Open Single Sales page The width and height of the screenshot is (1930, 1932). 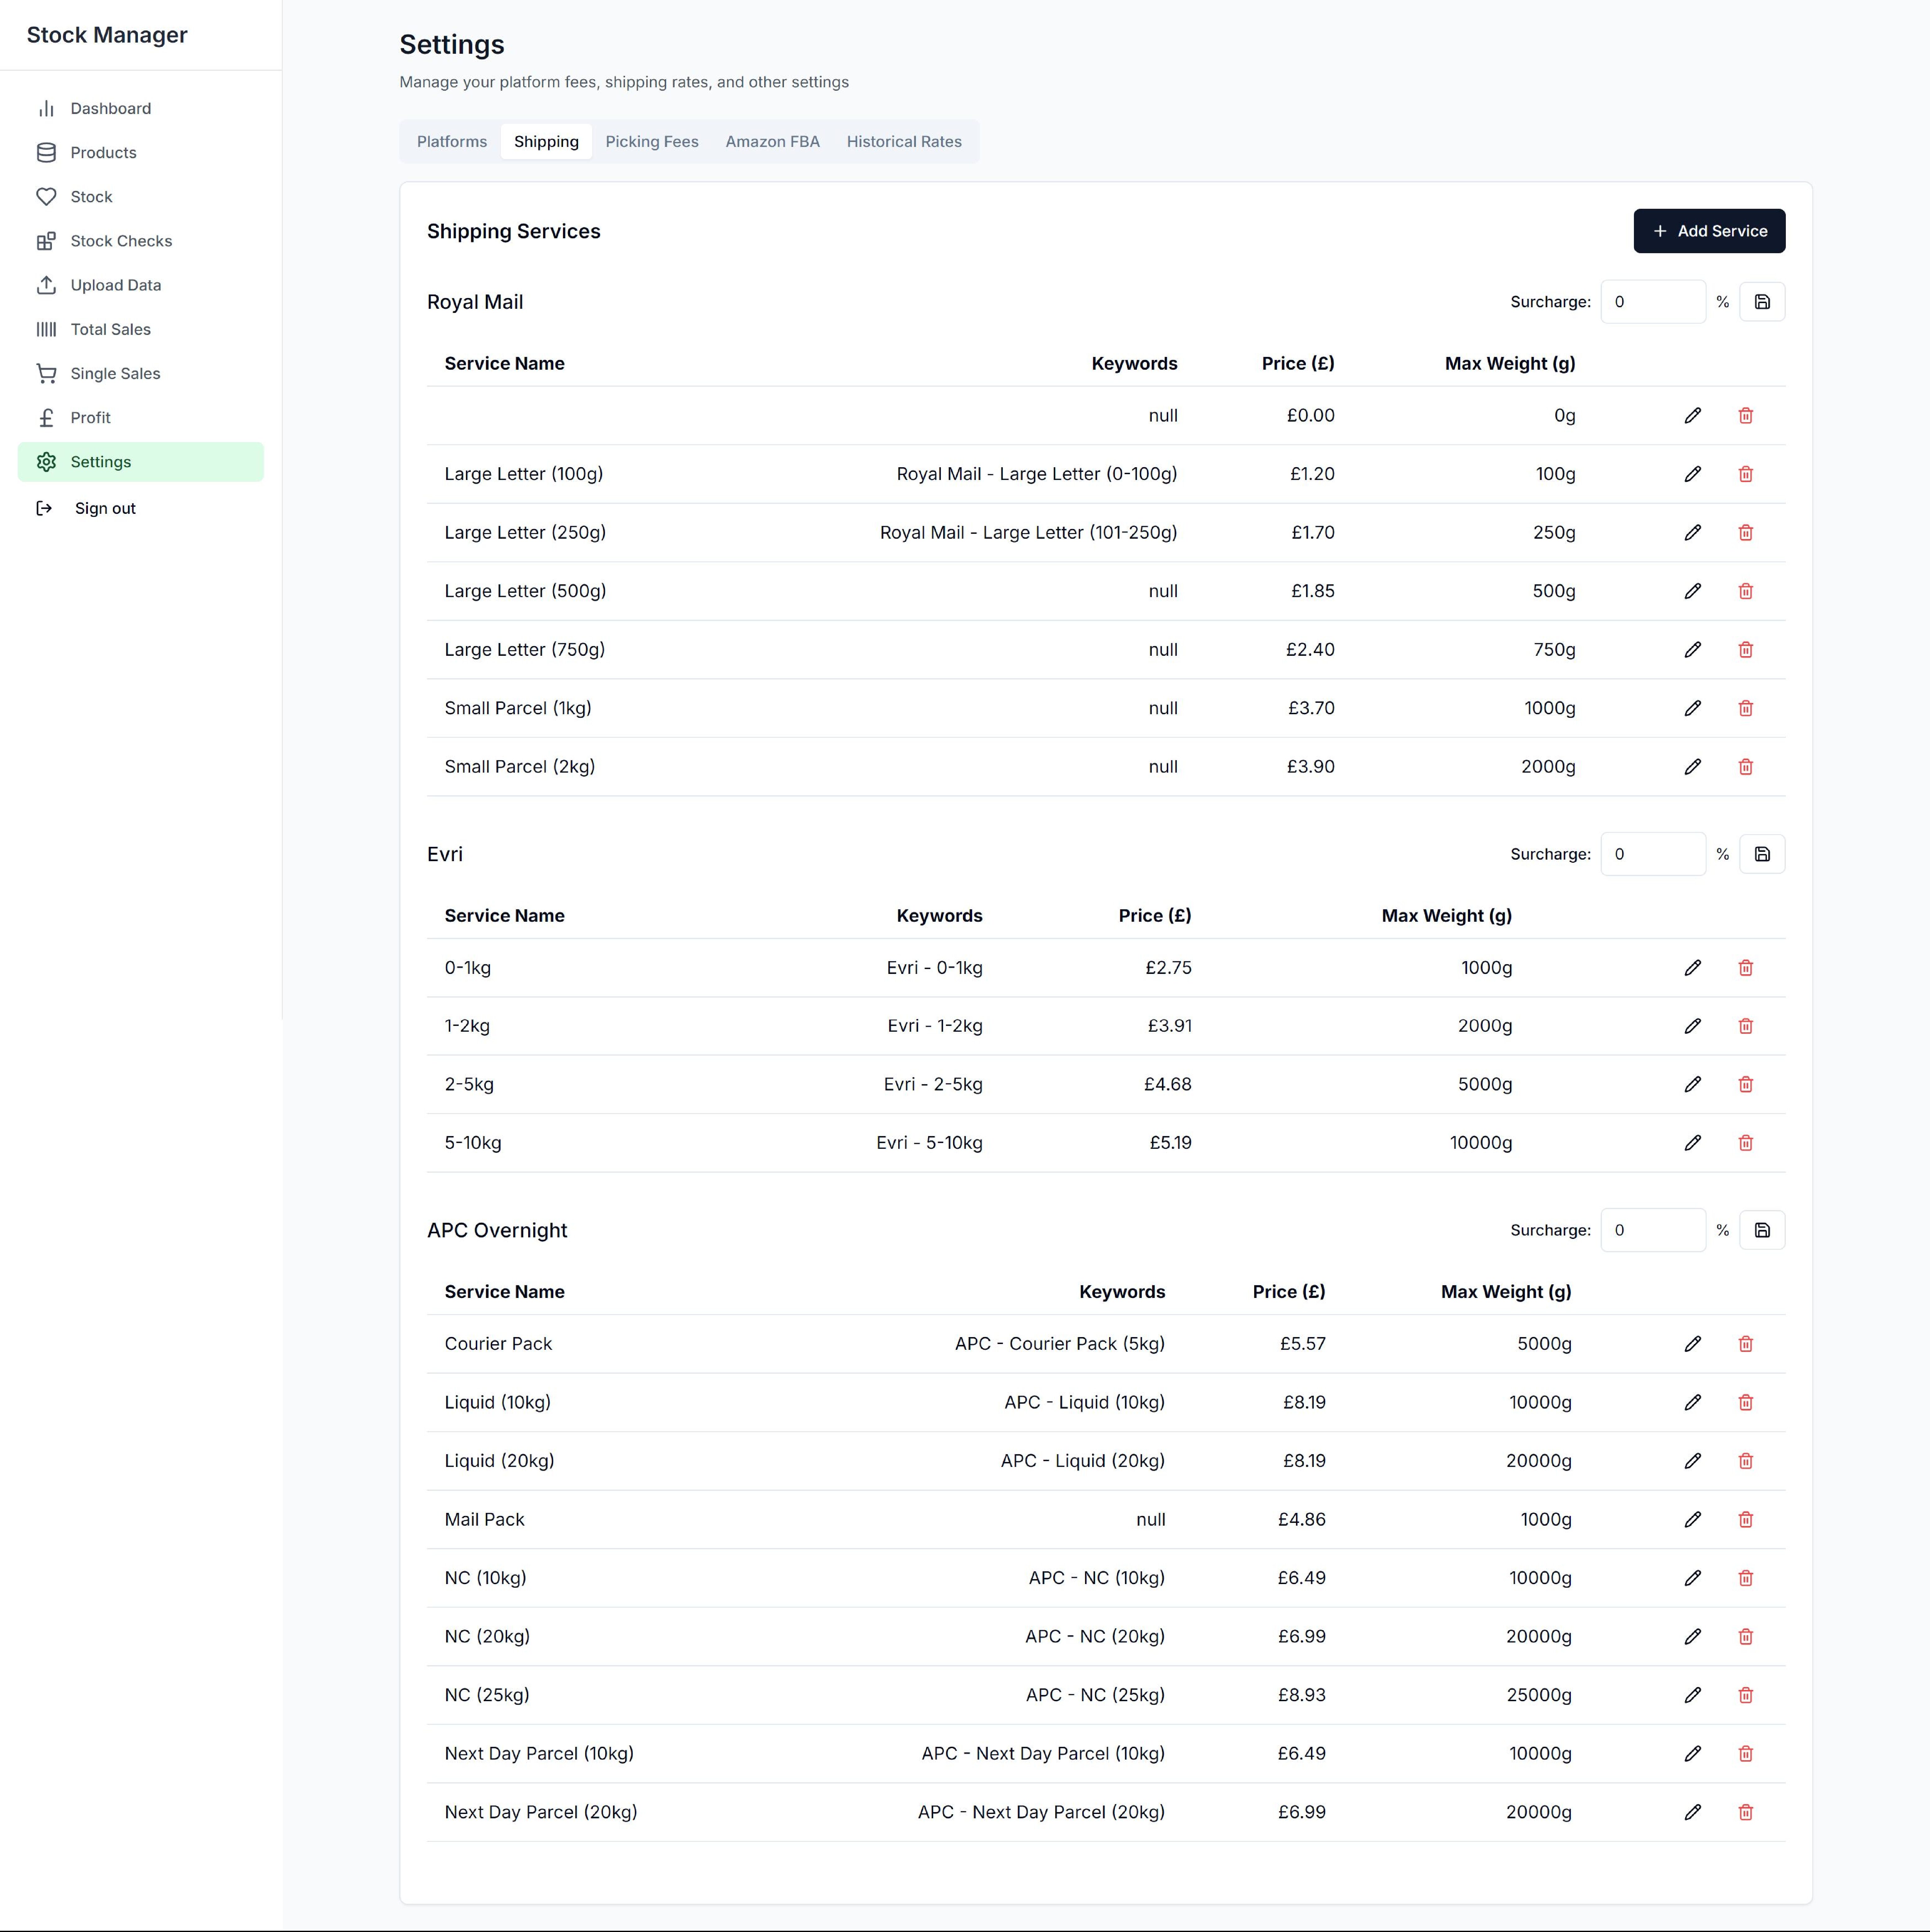point(141,373)
